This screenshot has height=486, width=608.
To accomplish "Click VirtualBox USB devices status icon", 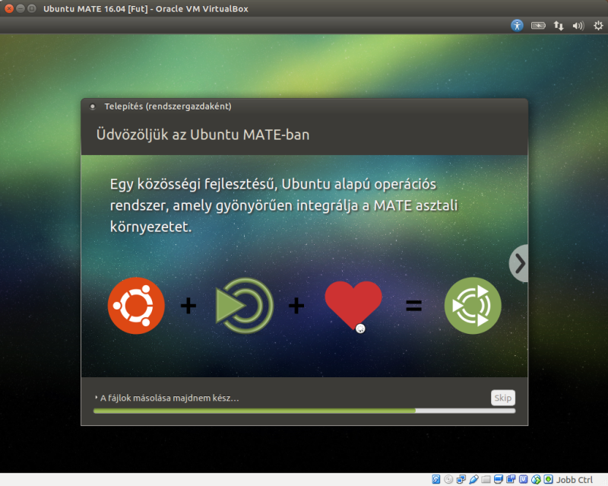I will 473,479.
